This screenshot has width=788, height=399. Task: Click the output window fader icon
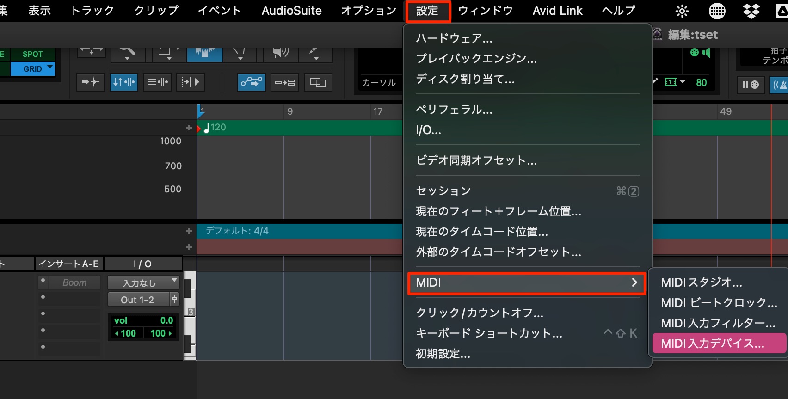click(175, 300)
